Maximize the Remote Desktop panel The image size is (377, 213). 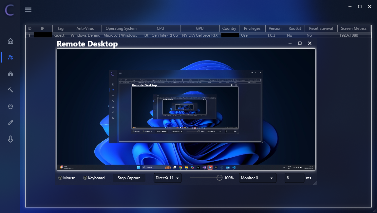click(x=300, y=43)
